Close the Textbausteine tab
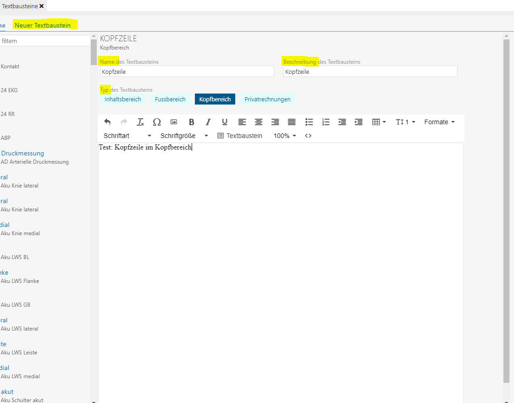The image size is (514, 403). 42,6
